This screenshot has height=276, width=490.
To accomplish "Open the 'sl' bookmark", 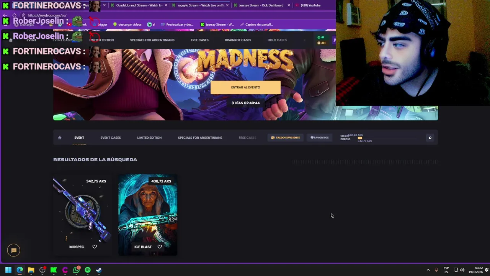I will click(x=151, y=25).
